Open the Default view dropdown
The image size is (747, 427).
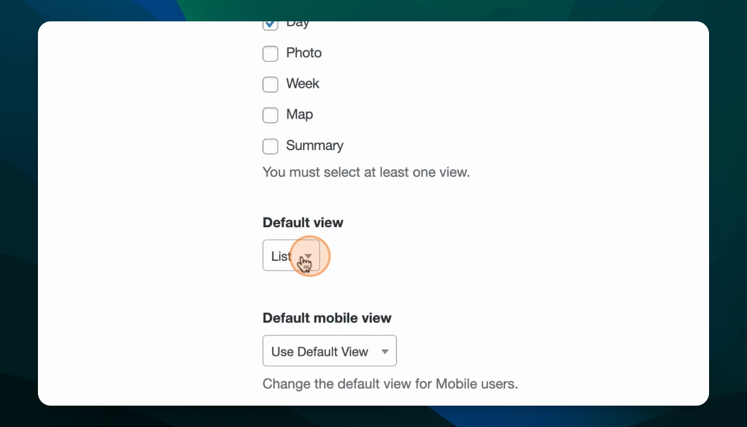pos(290,256)
